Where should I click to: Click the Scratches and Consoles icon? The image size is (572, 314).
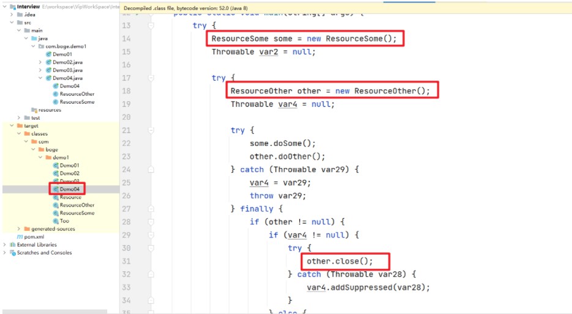13,253
